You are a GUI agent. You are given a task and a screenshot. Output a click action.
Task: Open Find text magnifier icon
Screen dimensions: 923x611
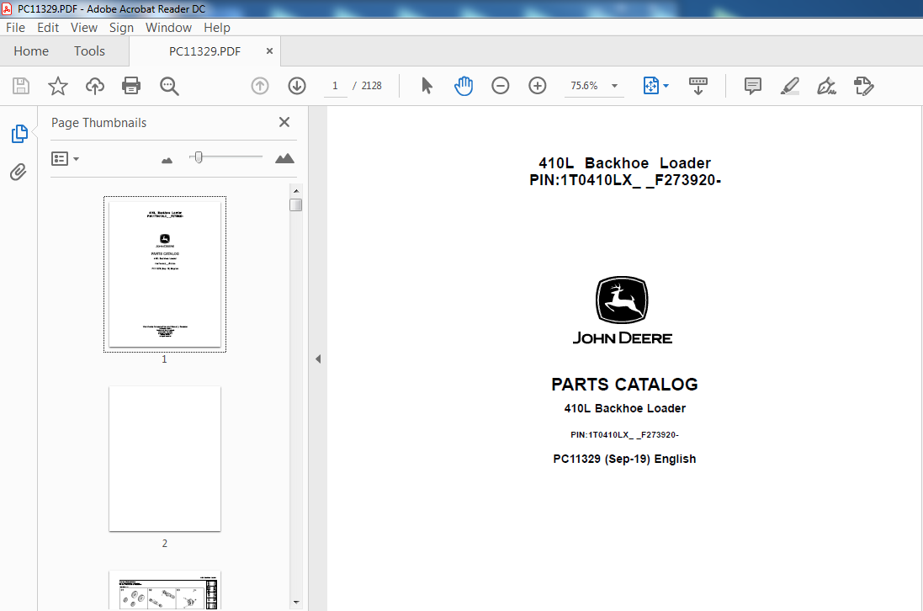[x=169, y=86]
